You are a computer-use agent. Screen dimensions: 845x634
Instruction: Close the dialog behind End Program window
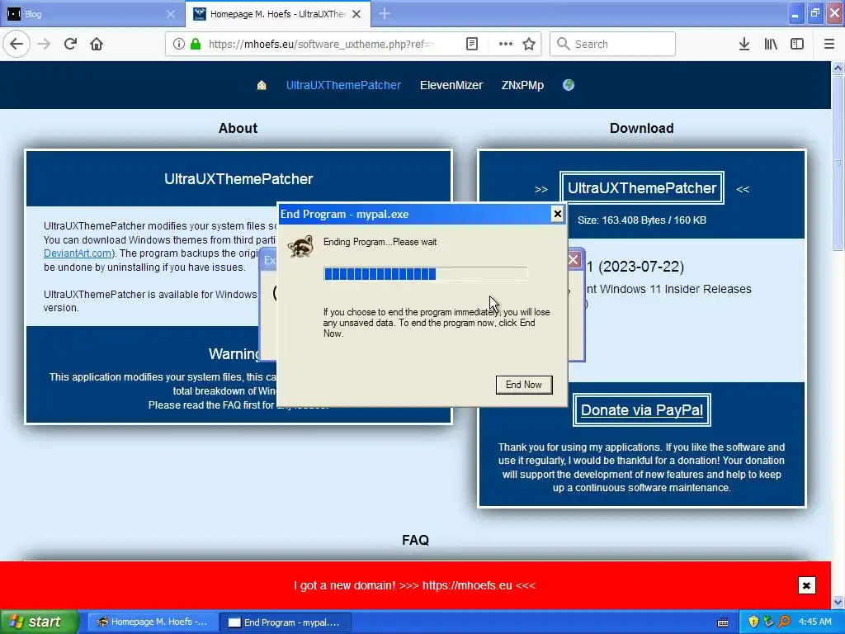coord(574,260)
